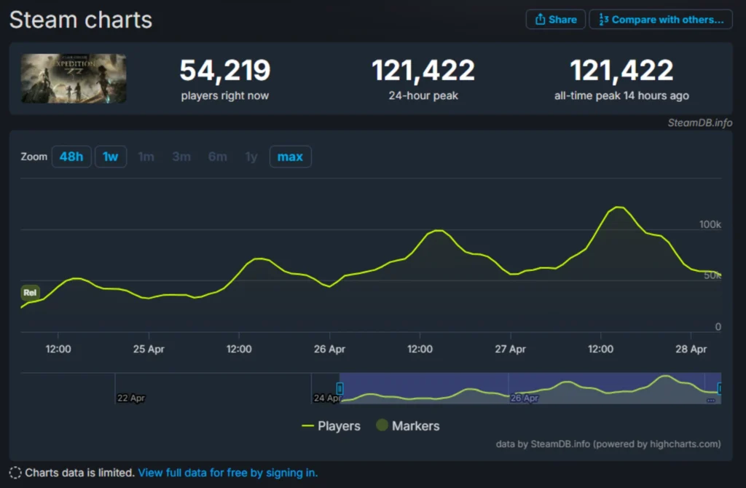This screenshot has width=746, height=488.
Task: Grab the left navigator range handle
Action: [x=339, y=389]
